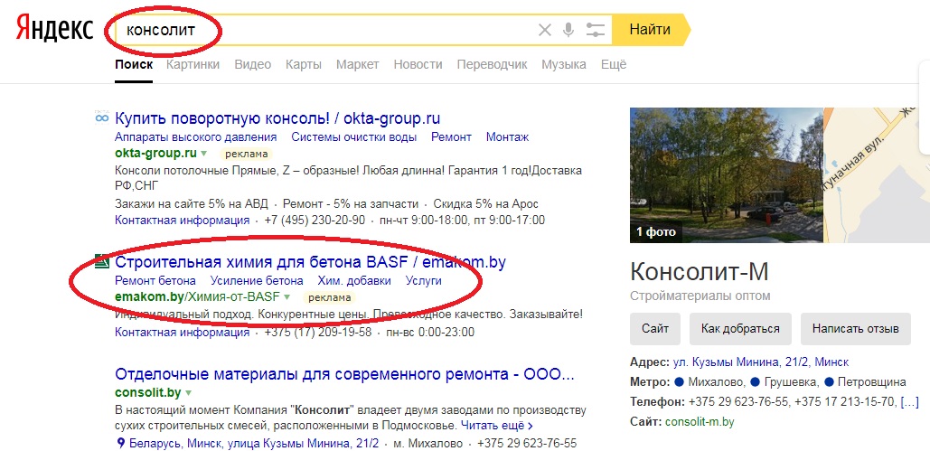The height and width of the screenshot is (451, 930).
Task: Switch to the Видео tab
Action: [x=253, y=64]
